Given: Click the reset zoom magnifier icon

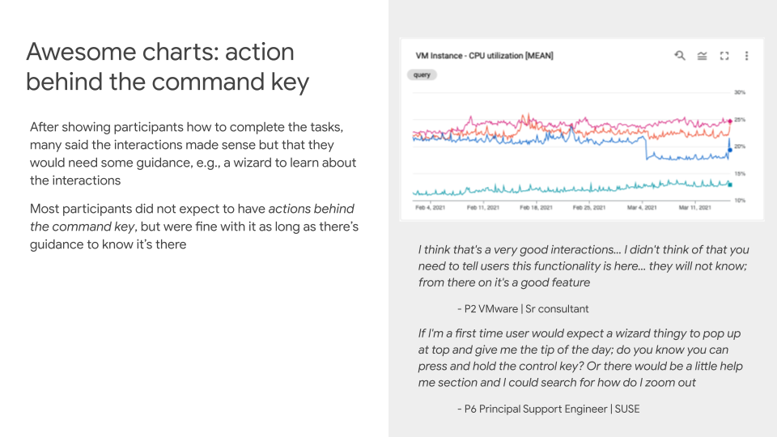Looking at the screenshot, I should pyautogui.click(x=680, y=56).
